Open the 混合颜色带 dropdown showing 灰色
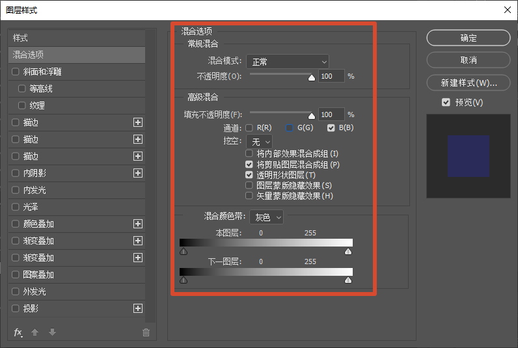This screenshot has width=518, height=348. [x=267, y=217]
